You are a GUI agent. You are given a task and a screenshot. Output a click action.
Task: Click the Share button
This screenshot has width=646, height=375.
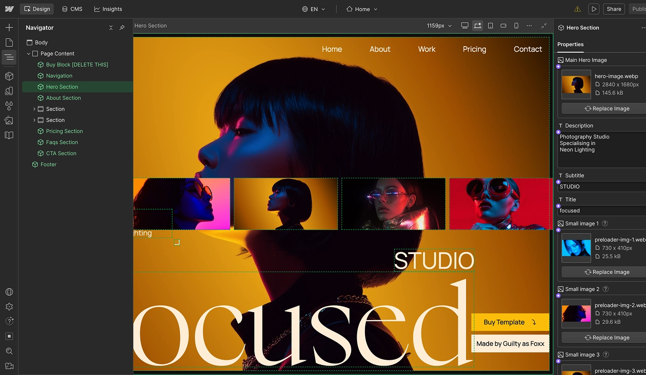(614, 9)
